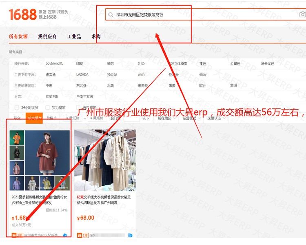The height and width of the screenshot is (245, 306).
Task: Select black T-shirt thumbnail
Action: (17, 153)
